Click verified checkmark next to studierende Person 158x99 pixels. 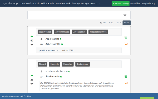69,72
